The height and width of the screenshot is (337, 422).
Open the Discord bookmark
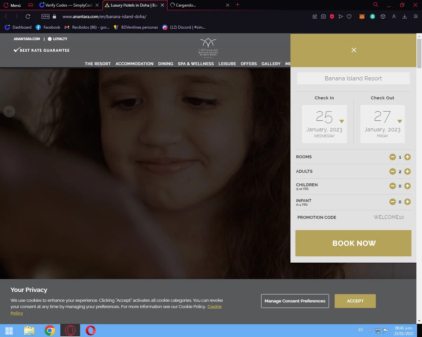pos(184,27)
